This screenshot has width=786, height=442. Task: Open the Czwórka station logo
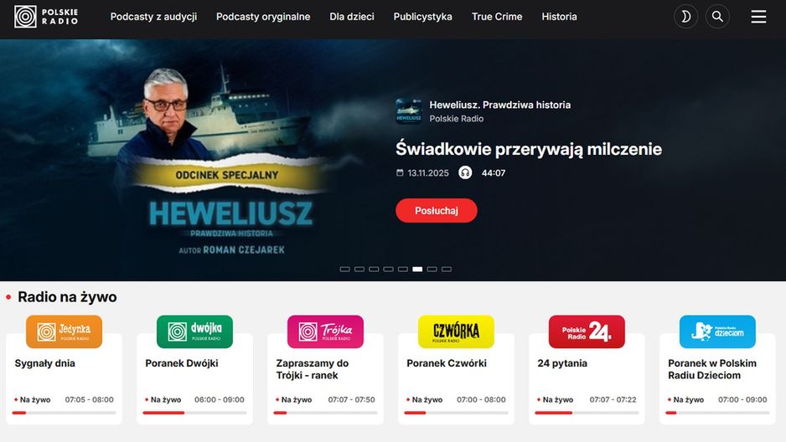[x=456, y=331]
